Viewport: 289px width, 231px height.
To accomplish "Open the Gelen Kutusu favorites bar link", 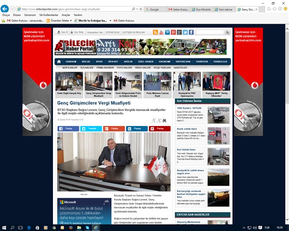I will click(124, 21).
